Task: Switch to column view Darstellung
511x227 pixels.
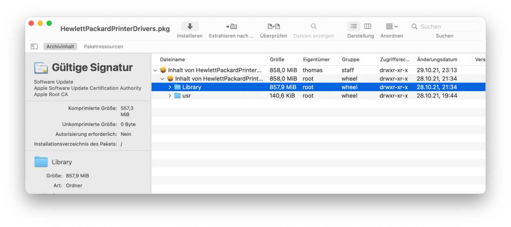Action: [x=367, y=26]
